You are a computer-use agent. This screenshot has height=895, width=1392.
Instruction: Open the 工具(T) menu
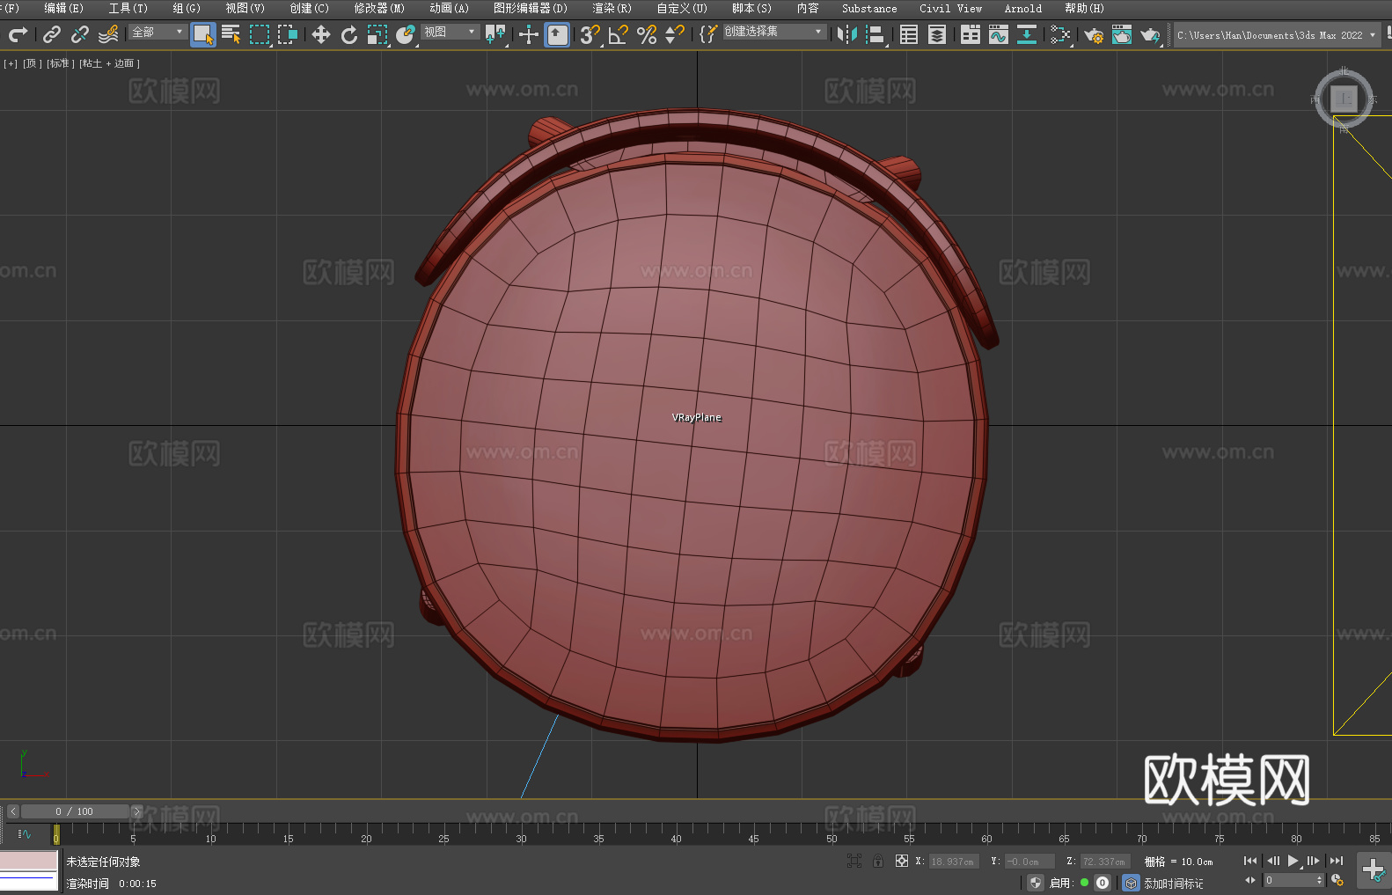click(x=128, y=8)
